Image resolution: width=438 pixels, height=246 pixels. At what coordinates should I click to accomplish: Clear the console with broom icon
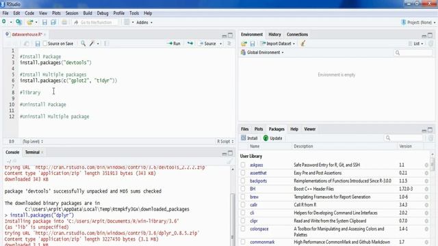pyautogui.click(x=230, y=161)
